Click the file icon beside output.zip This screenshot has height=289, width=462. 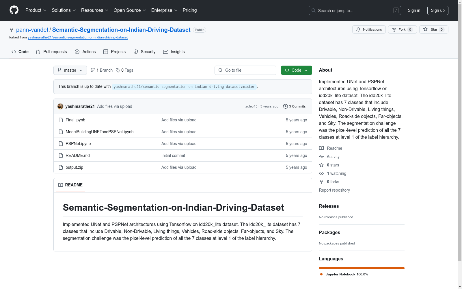[x=61, y=167]
